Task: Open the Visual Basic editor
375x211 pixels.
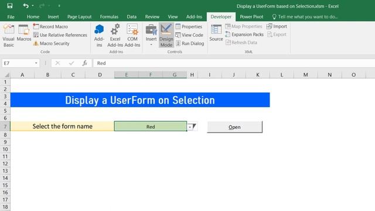Action: coord(9,35)
